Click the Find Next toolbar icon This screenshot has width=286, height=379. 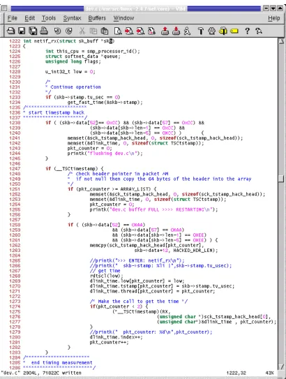[x=129, y=31]
